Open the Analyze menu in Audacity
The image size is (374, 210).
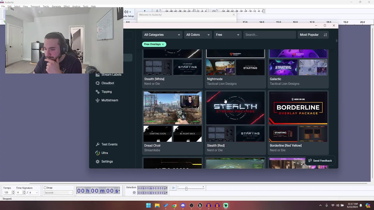(76, 6)
